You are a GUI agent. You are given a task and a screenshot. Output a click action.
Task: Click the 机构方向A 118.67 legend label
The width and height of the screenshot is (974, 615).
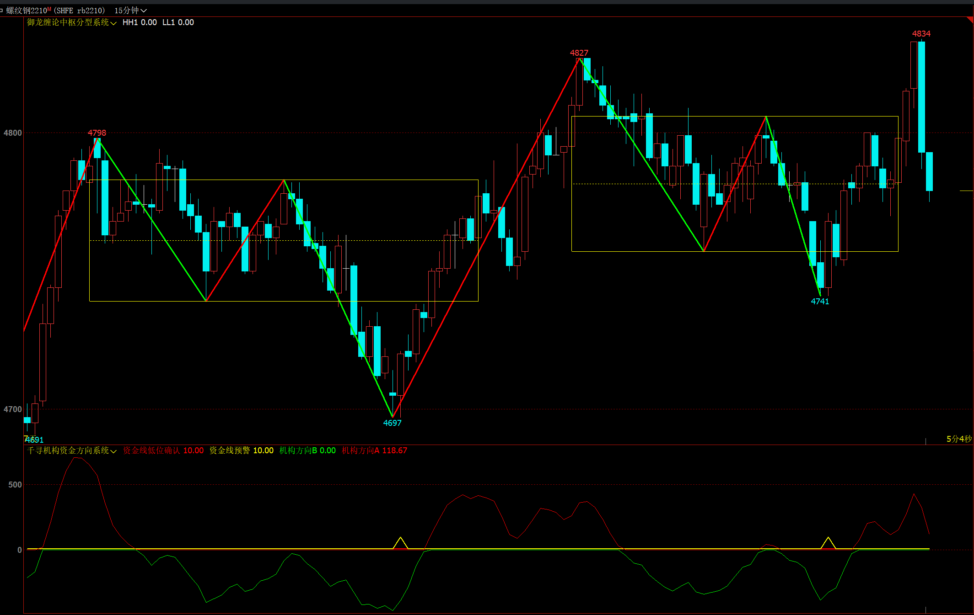coord(374,451)
